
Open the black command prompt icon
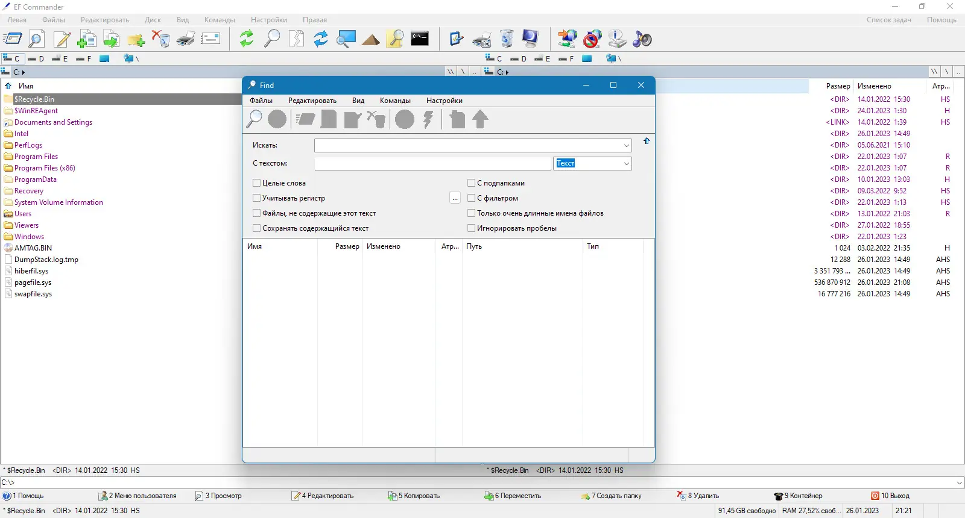point(420,39)
